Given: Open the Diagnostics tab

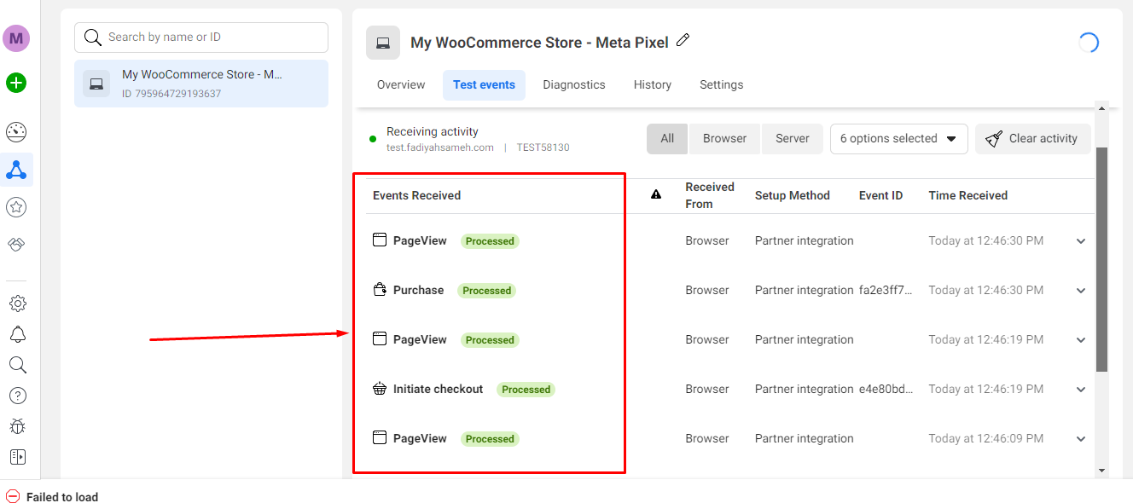Looking at the screenshot, I should tap(574, 84).
